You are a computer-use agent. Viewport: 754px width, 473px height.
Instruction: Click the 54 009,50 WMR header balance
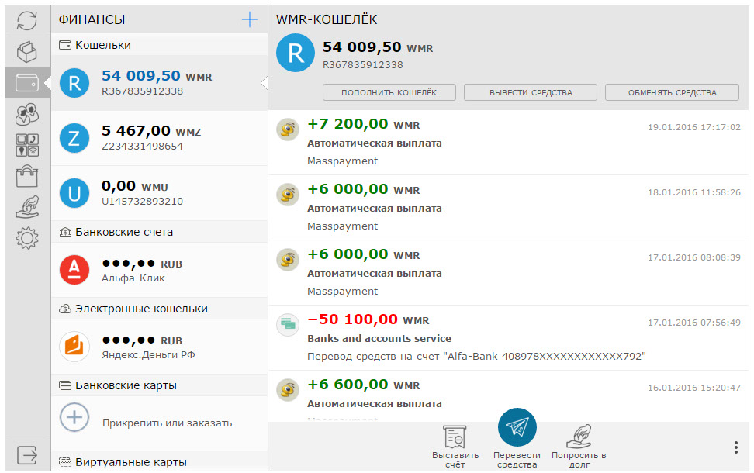click(x=378, y=47)
